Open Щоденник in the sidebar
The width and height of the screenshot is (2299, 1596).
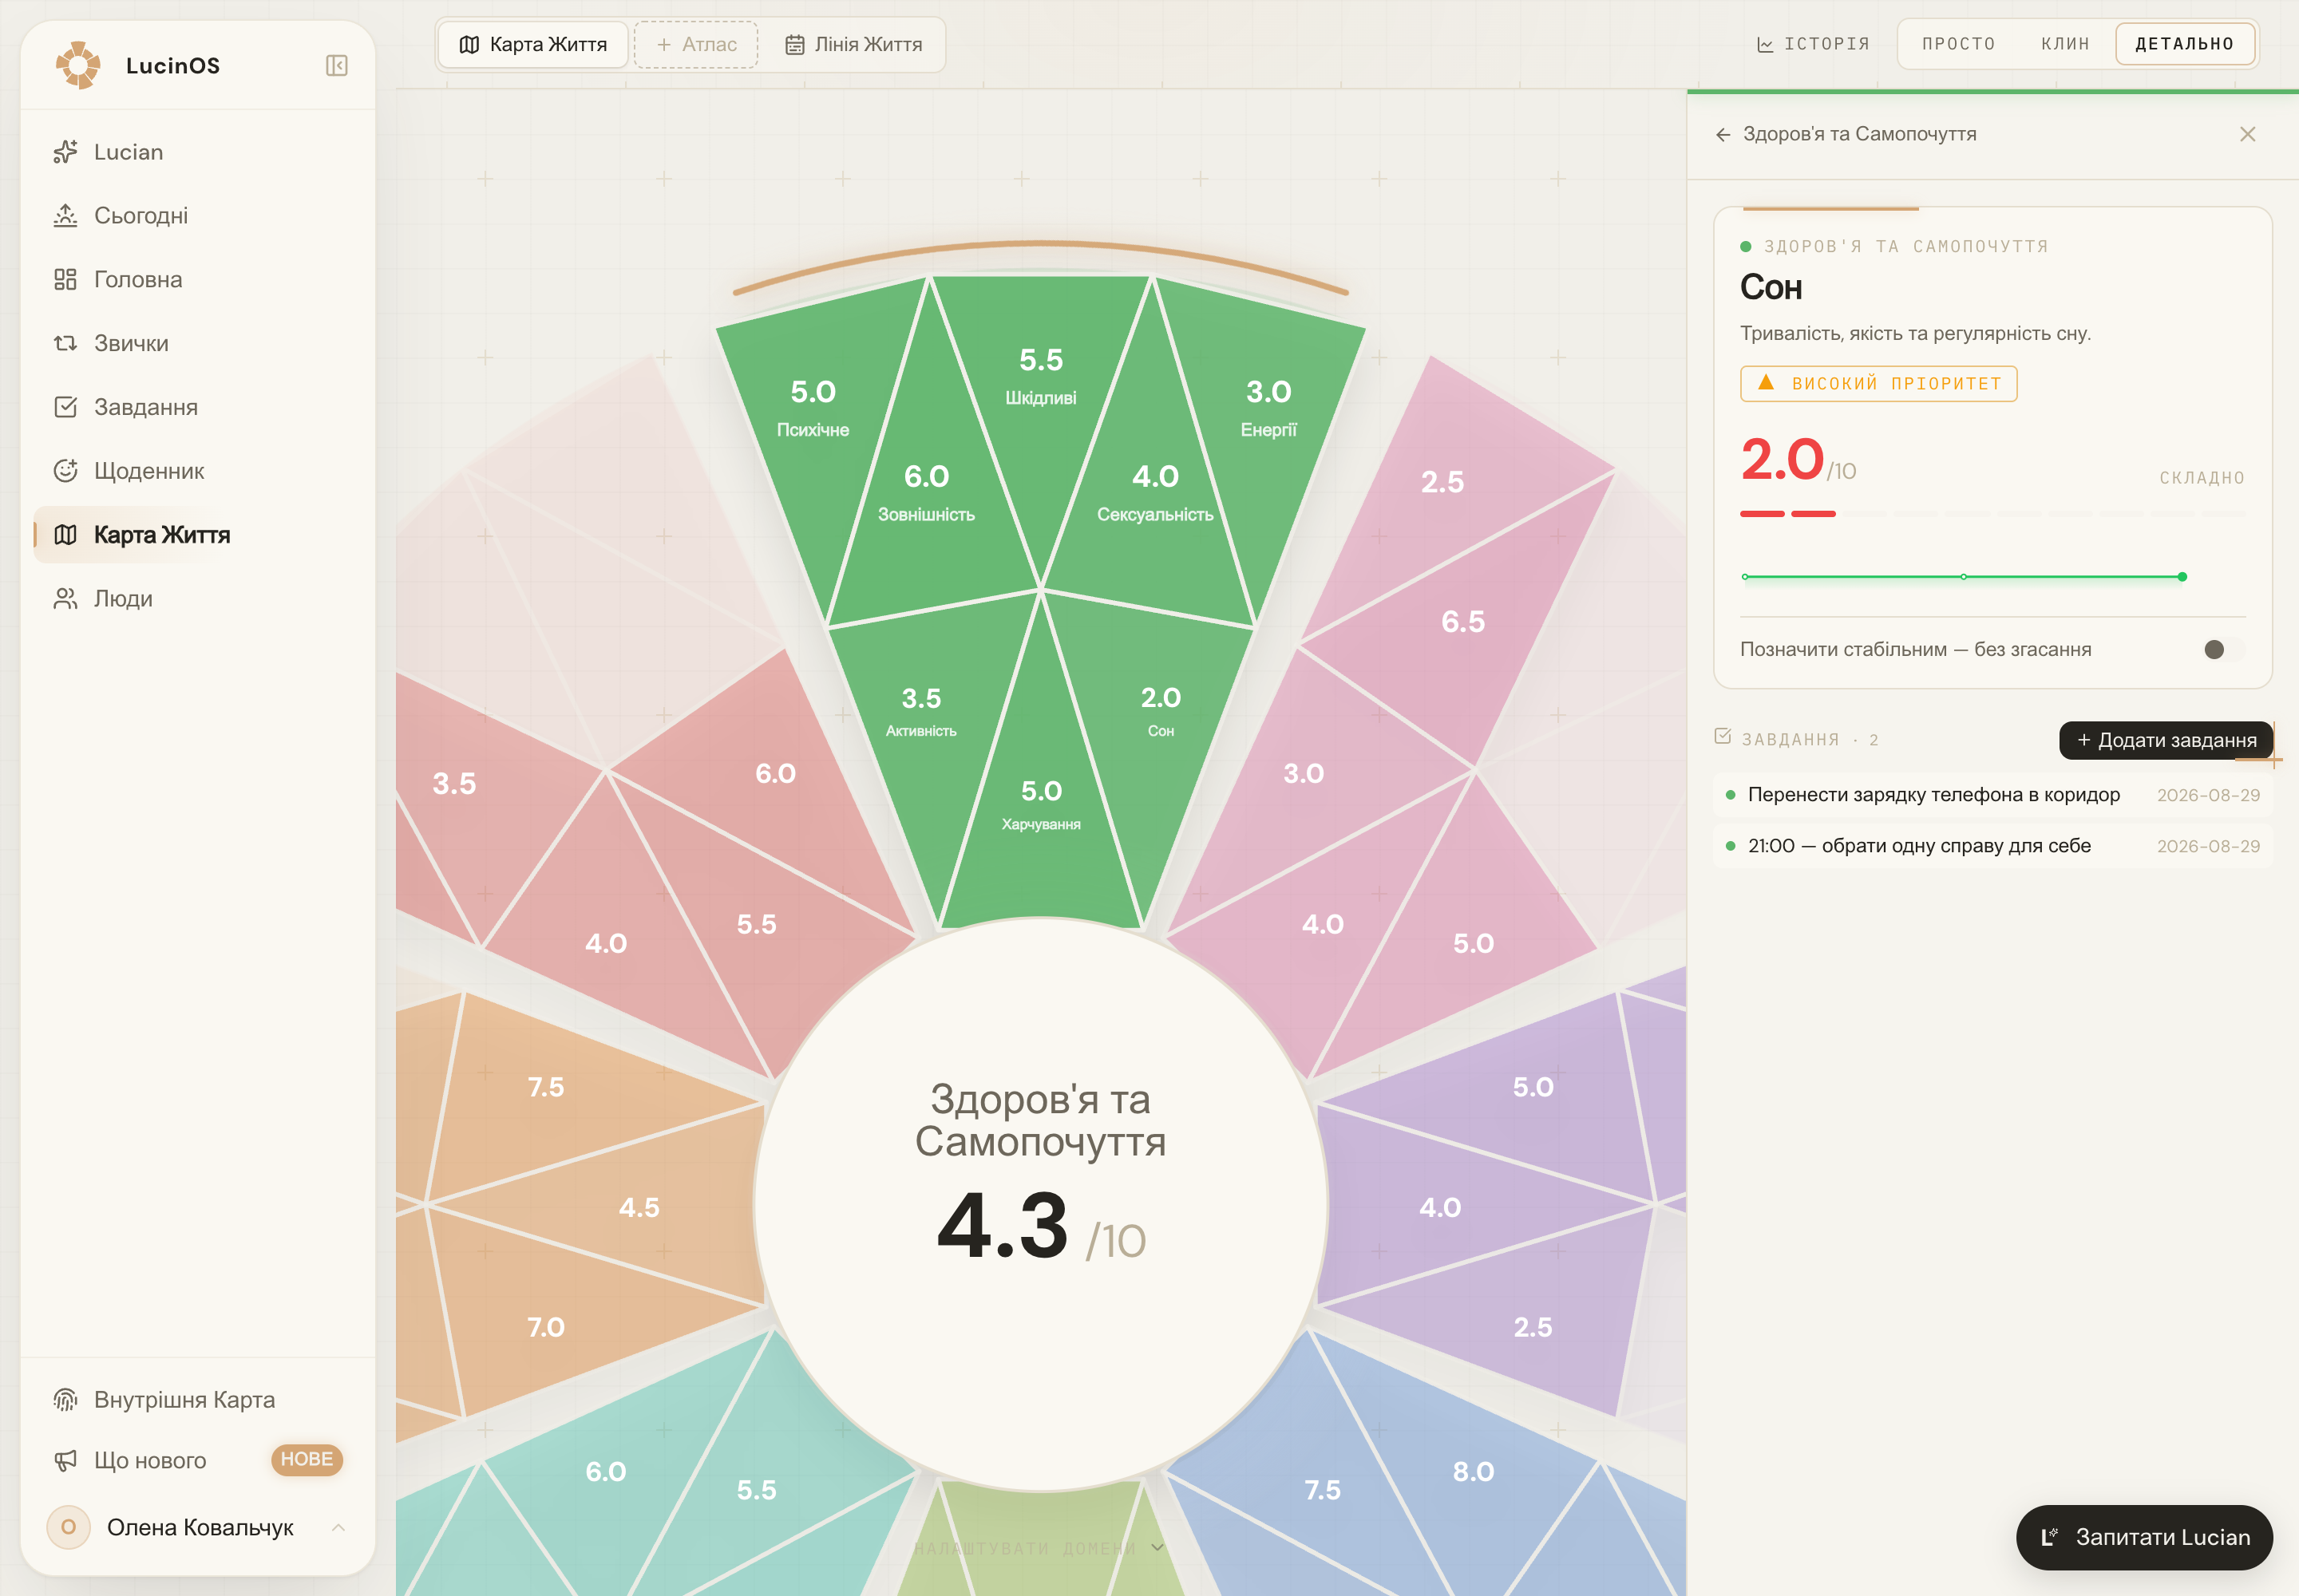(x=198, y=471)
